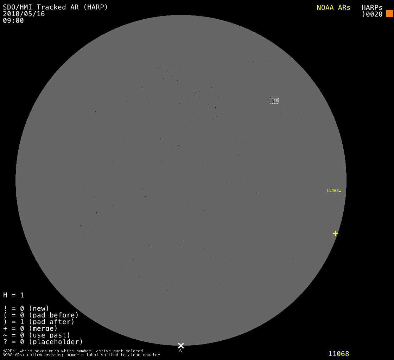Click the yellow NOAA ARs legend heading

tap(333, 7)
